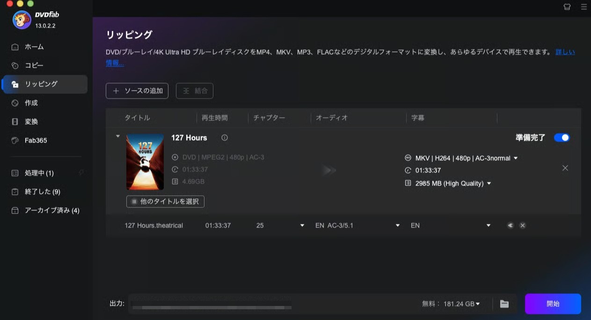Click the output path field

coord(271,304)
